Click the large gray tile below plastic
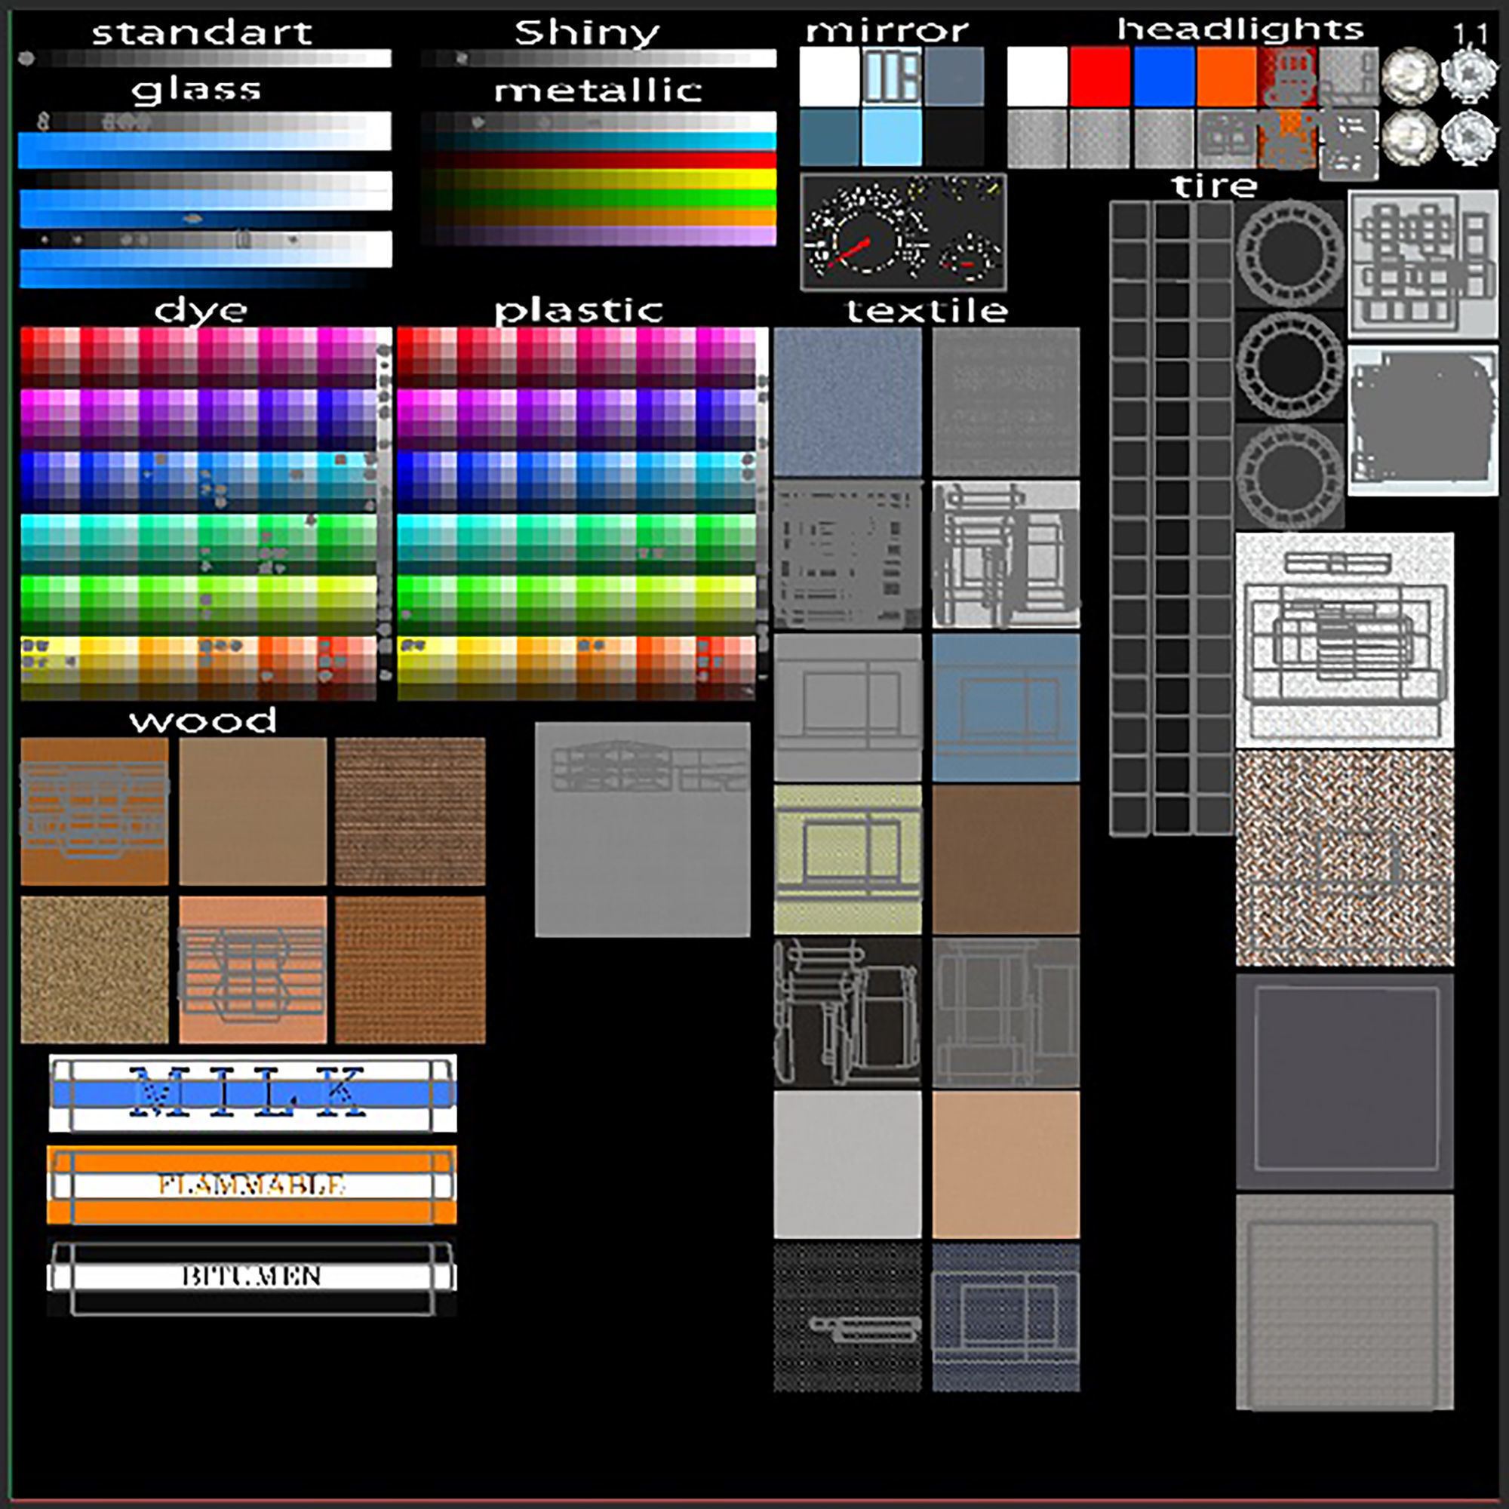 642,828
